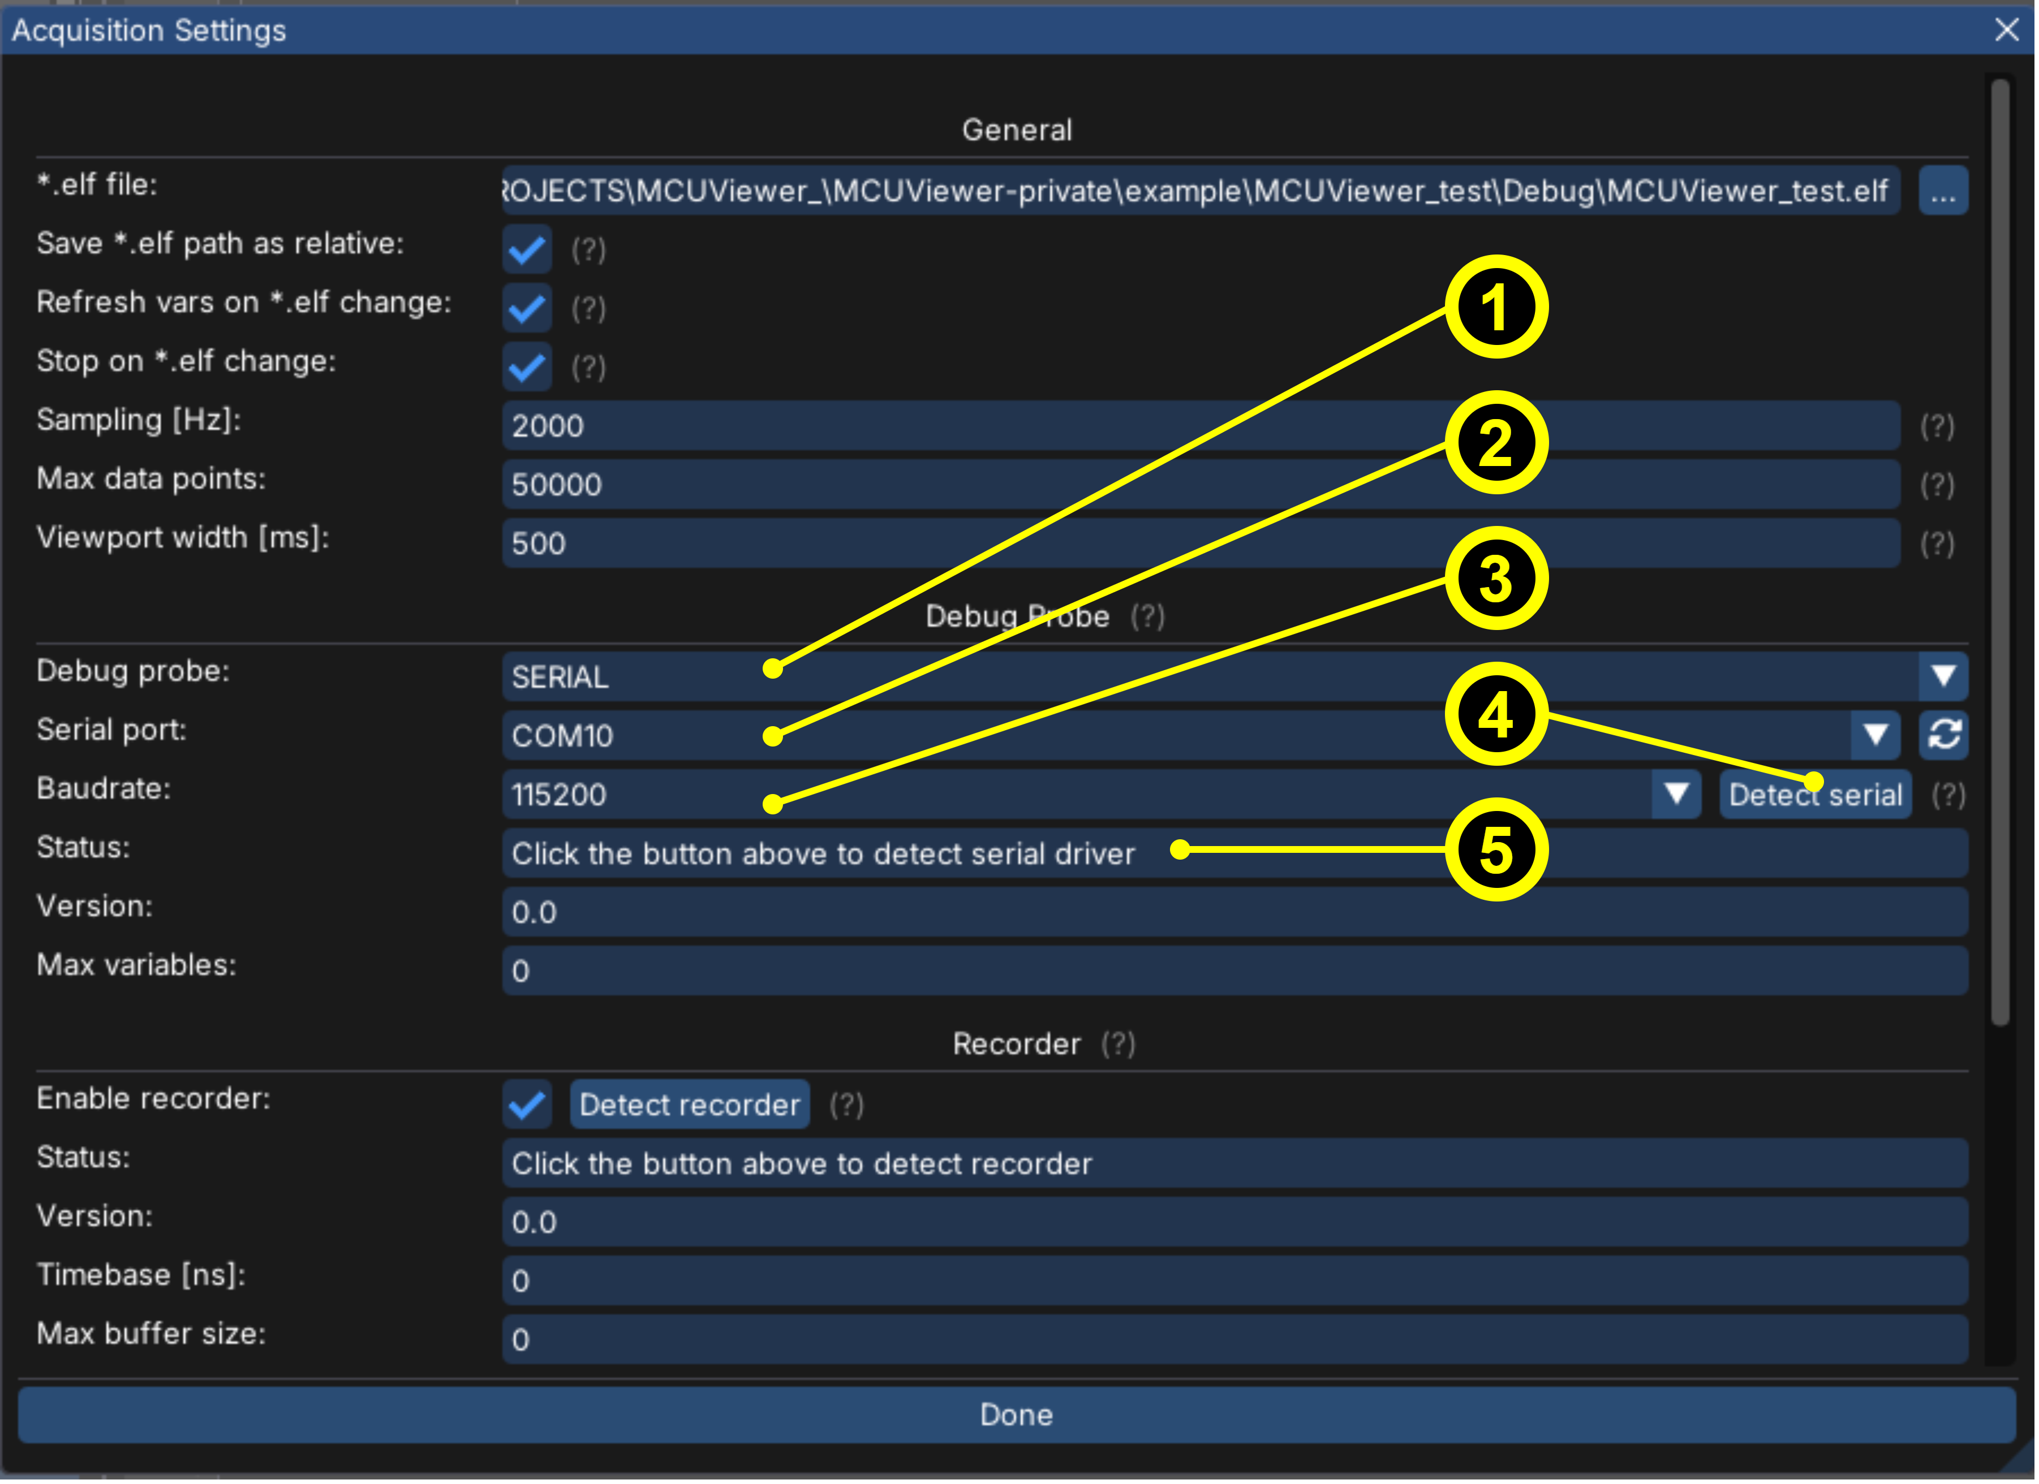Click the Sampling [Hz] input field

click(x=1199, y=426)
